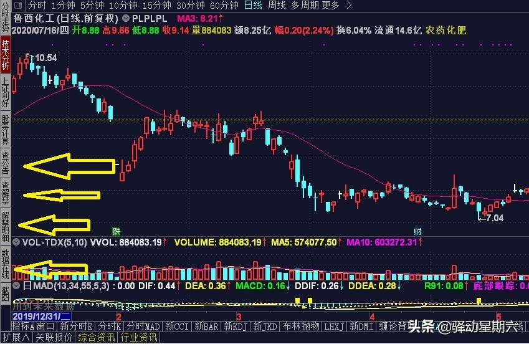
Task: Open the 行业资讯 bottom tab
Action: pyautogui.click(x=139, y=337)
